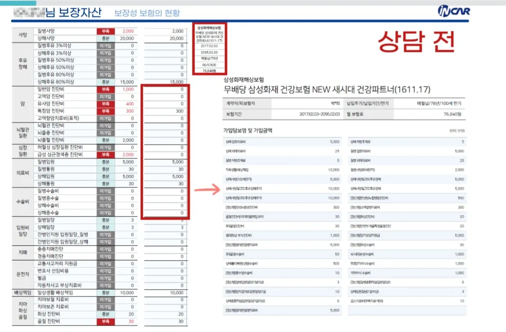Select the '화상 진단비' row label

click(x=49, y=314)
